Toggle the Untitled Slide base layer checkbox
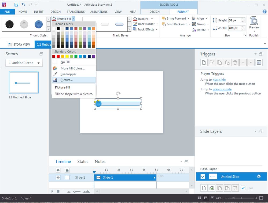Image resolution: width=268 pixels, height=203 pixels. [203, 176]
